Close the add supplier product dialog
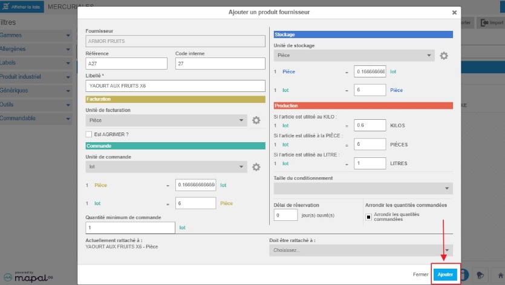 [x=454, y=12]
